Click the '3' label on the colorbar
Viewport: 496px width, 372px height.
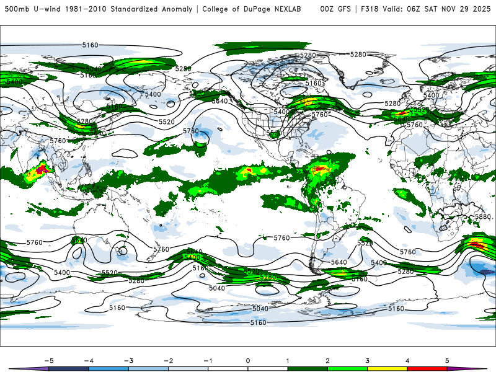point(367,361)
